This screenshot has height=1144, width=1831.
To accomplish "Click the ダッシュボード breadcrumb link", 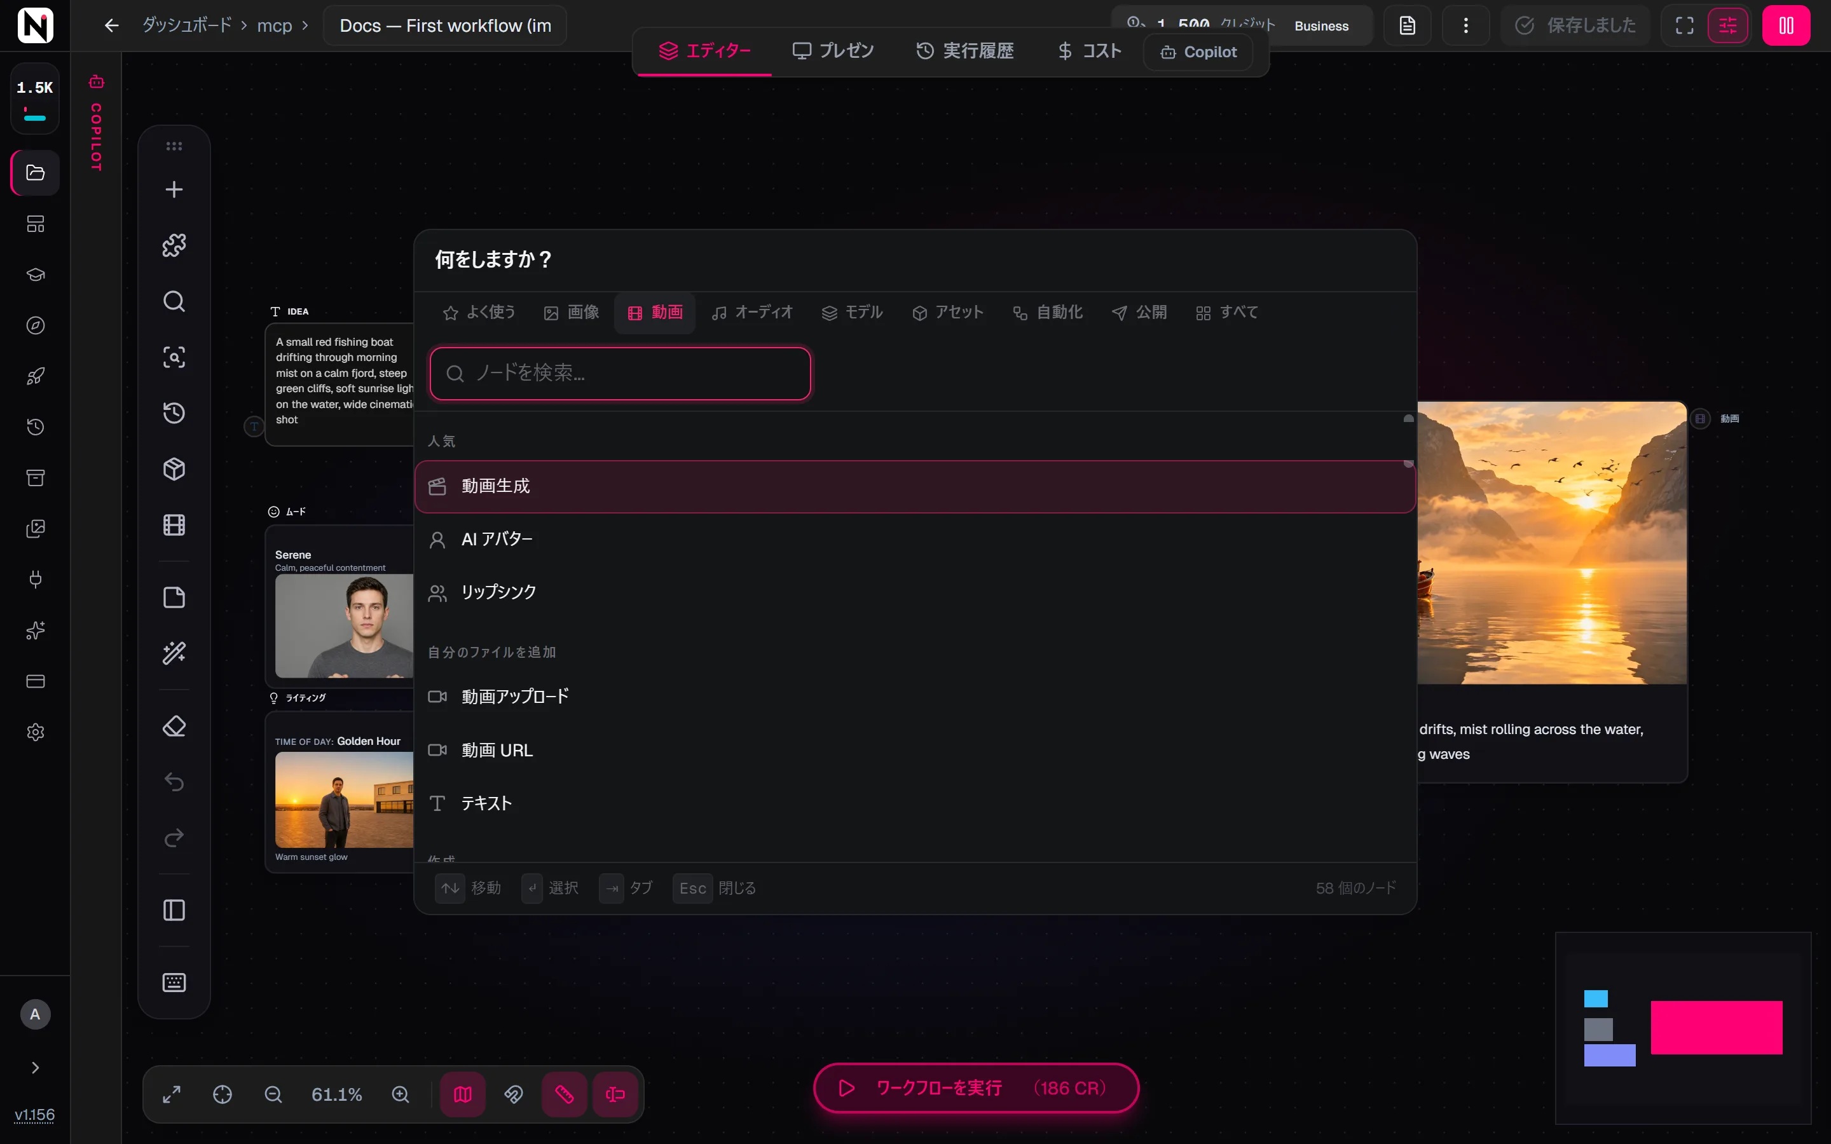I will coord(187,25).
